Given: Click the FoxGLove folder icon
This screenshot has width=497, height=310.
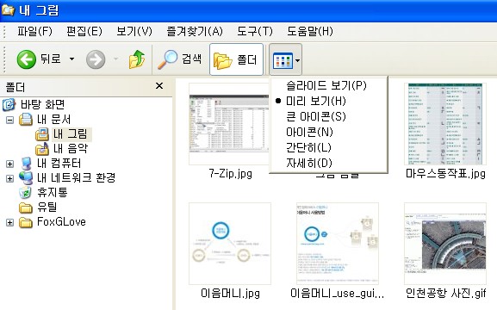Looking at the screenshot, I should [26, 222].
